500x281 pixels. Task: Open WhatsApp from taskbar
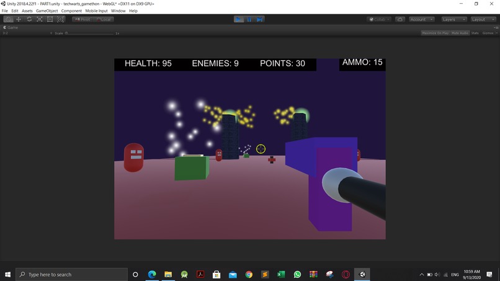(x=297, y=274)
